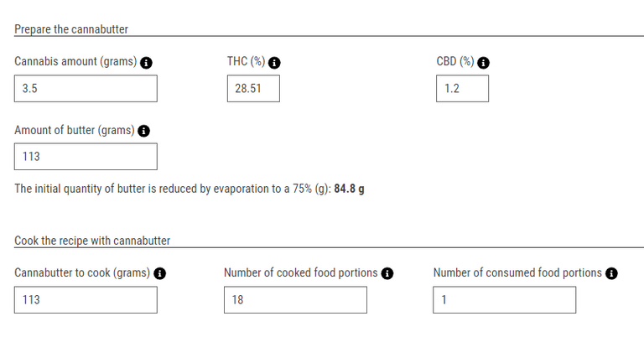
Task: Click the "Amount of butter (grams)" label text
Action: [75, 130]
